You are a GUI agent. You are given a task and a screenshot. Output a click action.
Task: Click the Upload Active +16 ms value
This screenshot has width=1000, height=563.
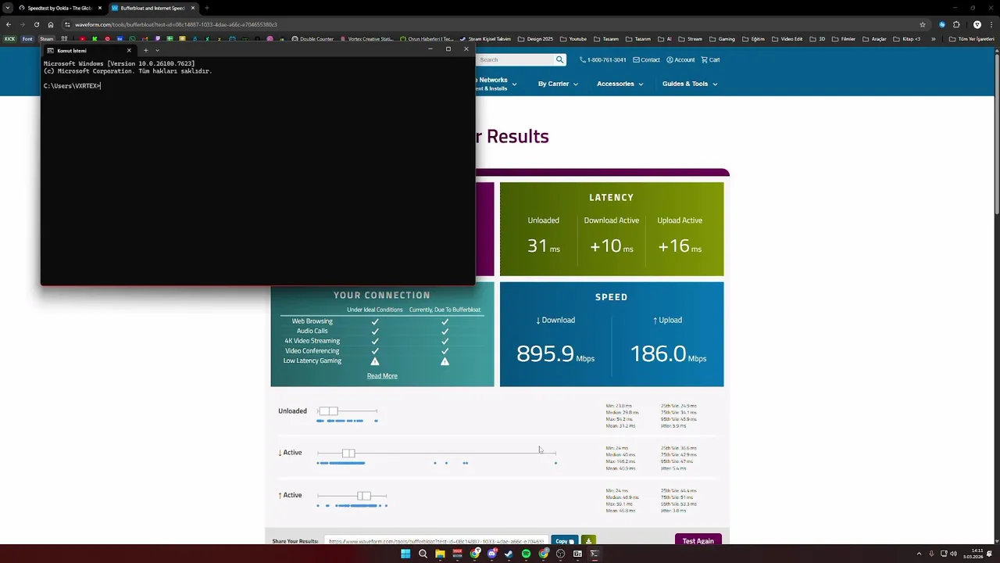[x=680, y=246]
